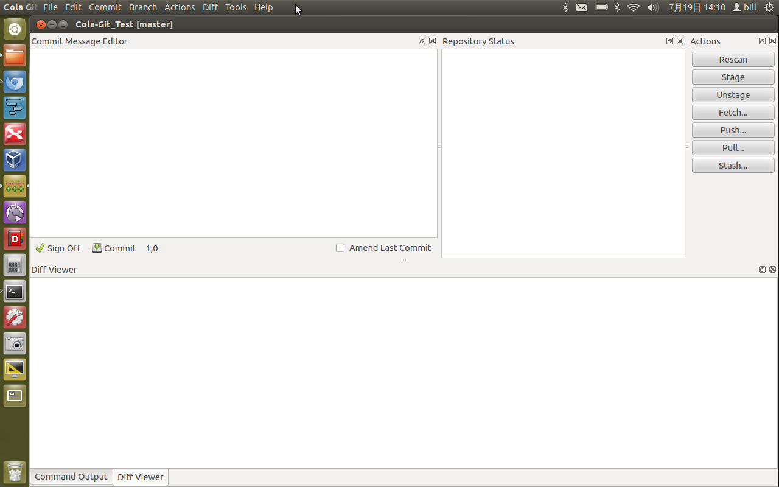Click inside the commit message text area
Viewport: 779px width, 487px height.
tap(233, 143)
